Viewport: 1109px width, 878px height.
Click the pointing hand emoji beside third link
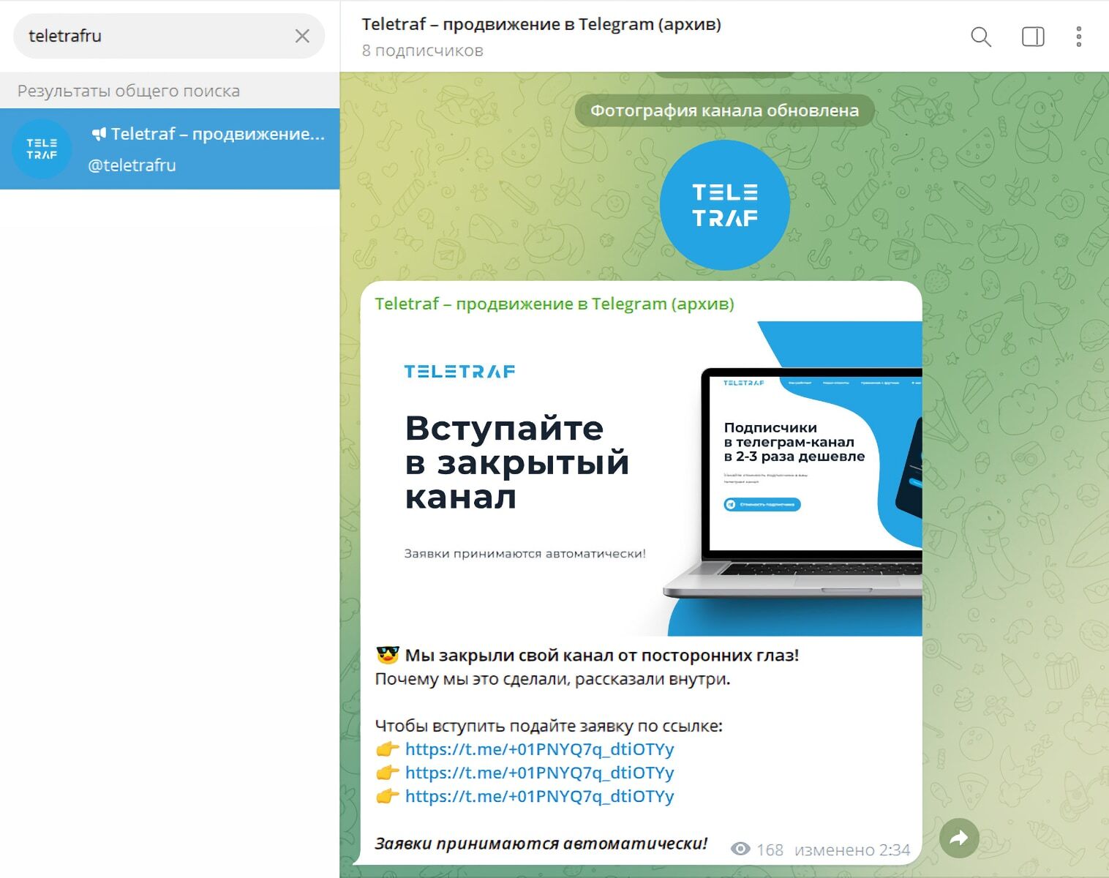[x=387, y=796]
